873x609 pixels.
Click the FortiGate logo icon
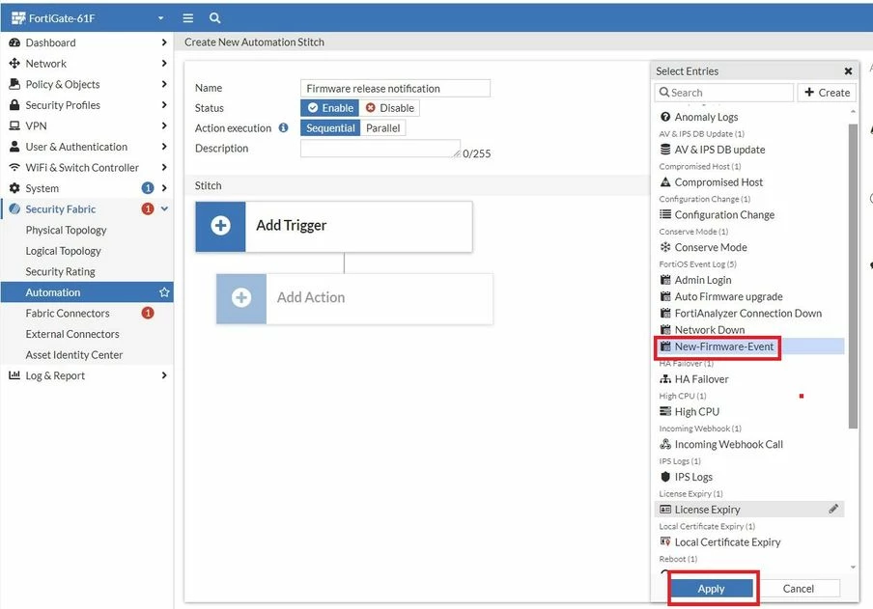pos(18,18)
